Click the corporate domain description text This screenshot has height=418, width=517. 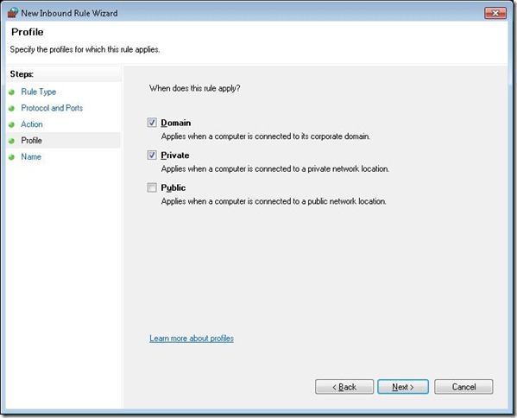266,136
